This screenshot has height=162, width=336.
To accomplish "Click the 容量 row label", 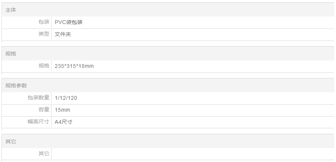I will click(44, 110).
